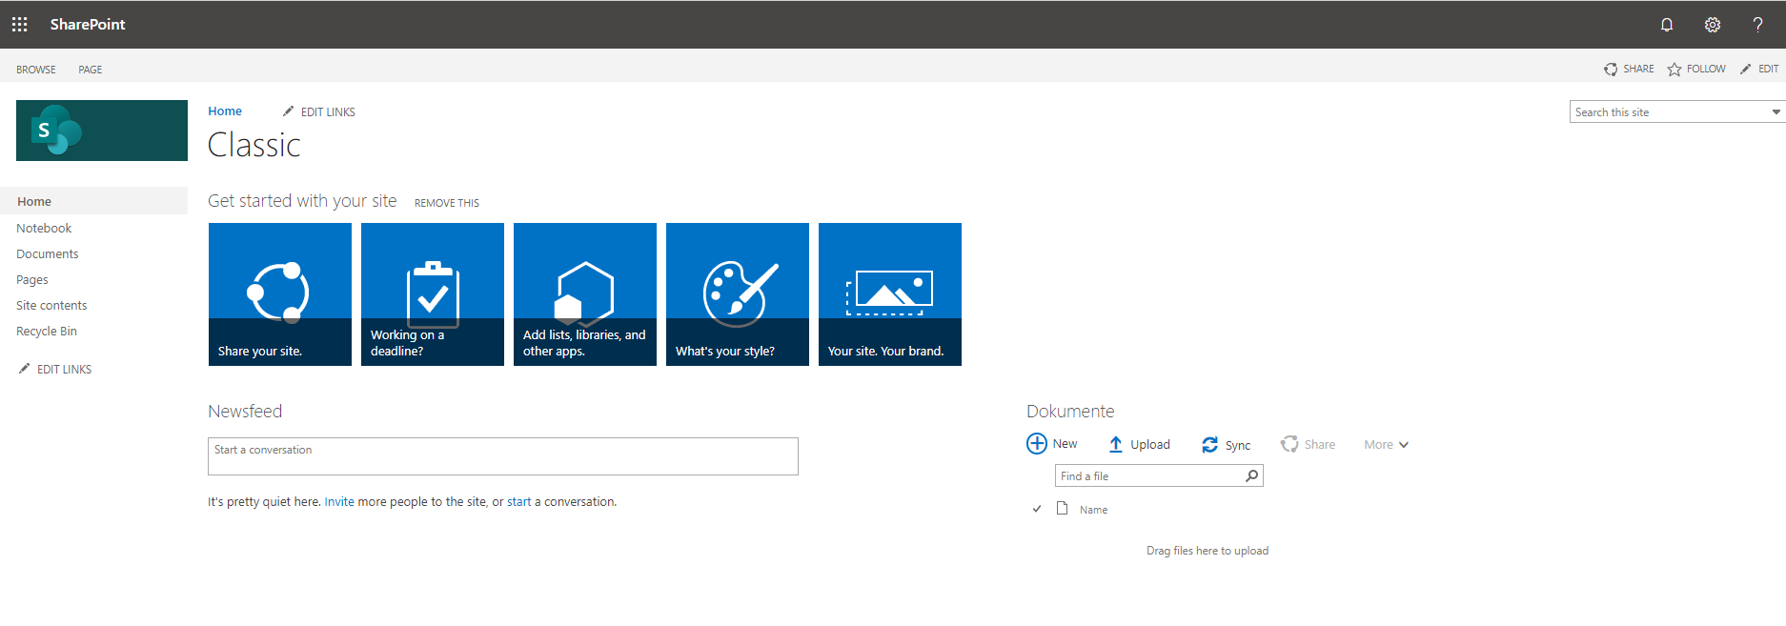Image resolution: width=1786 pixels, height=626 pixels.
Task: Click the Sync label
Action: 1238,446
